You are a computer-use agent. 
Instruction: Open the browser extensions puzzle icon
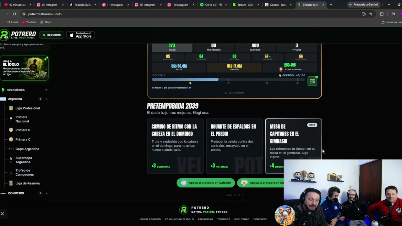pos(382,14)
